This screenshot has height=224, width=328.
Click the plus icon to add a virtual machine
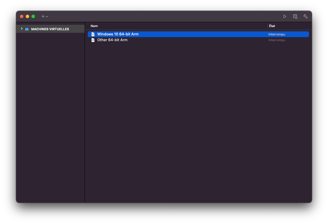click(x=43, y=16)
